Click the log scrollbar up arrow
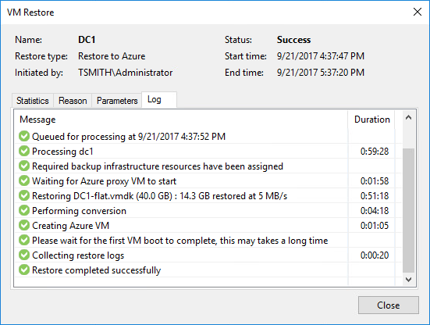Screen dimensions: 430x325 tap(409, 118)
